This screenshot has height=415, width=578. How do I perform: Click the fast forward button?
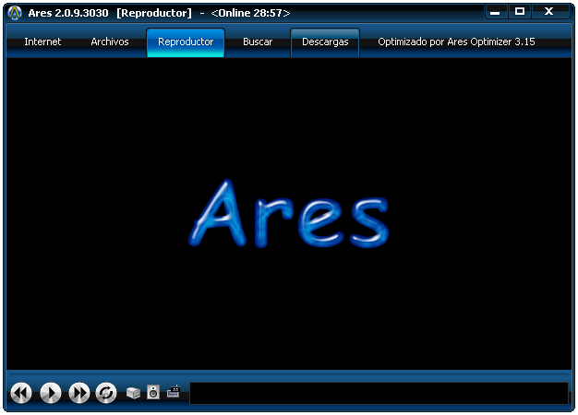[x=79, y=393]
